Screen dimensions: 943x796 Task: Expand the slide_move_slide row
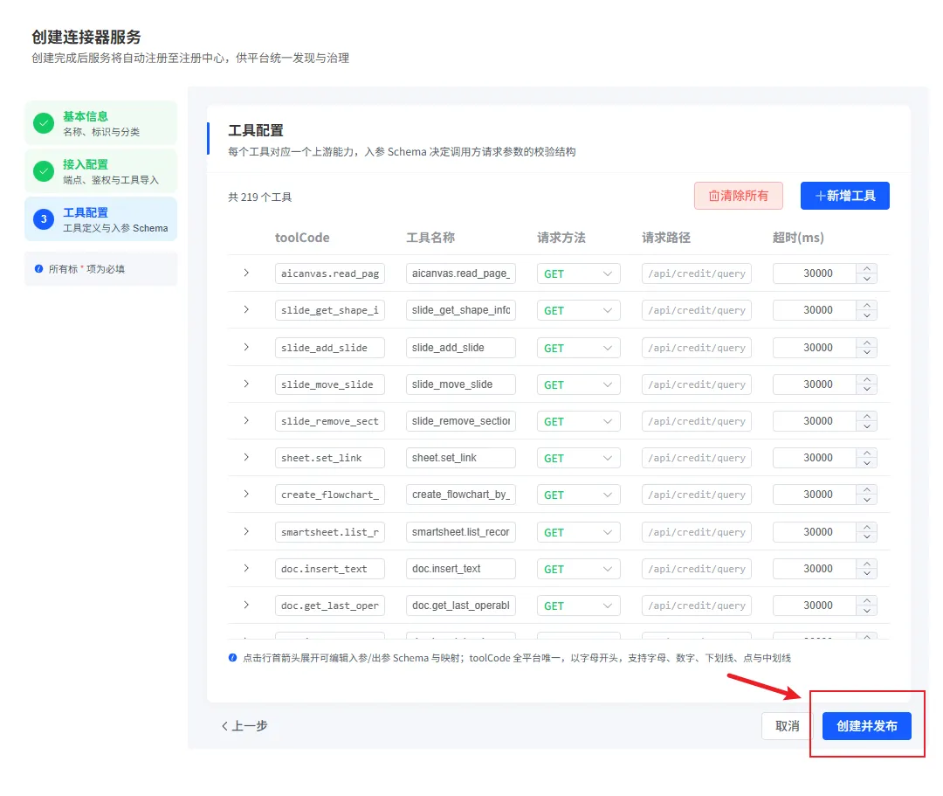[x=246, y=384]
